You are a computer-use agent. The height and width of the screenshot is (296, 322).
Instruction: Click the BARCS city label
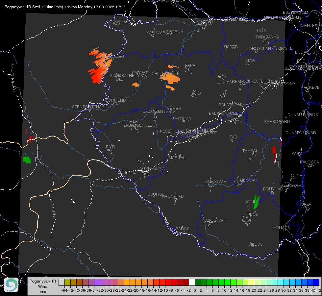(182, 229)
